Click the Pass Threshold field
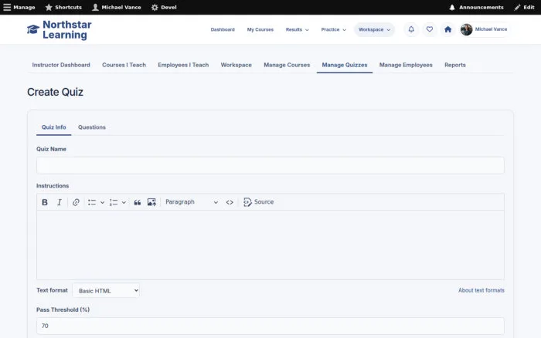 point(270,326)
